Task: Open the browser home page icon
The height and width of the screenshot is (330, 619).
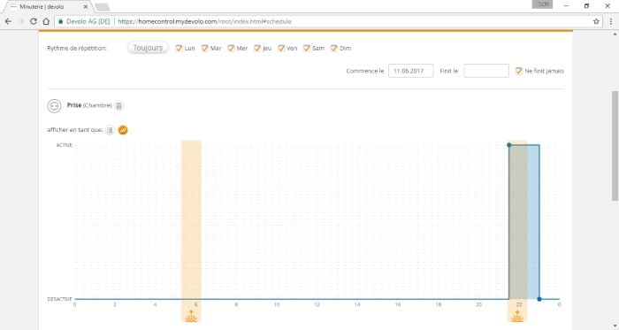Action: (46, 21)
